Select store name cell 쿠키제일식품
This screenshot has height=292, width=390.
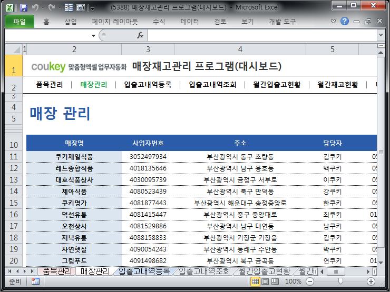coord(74,157)
